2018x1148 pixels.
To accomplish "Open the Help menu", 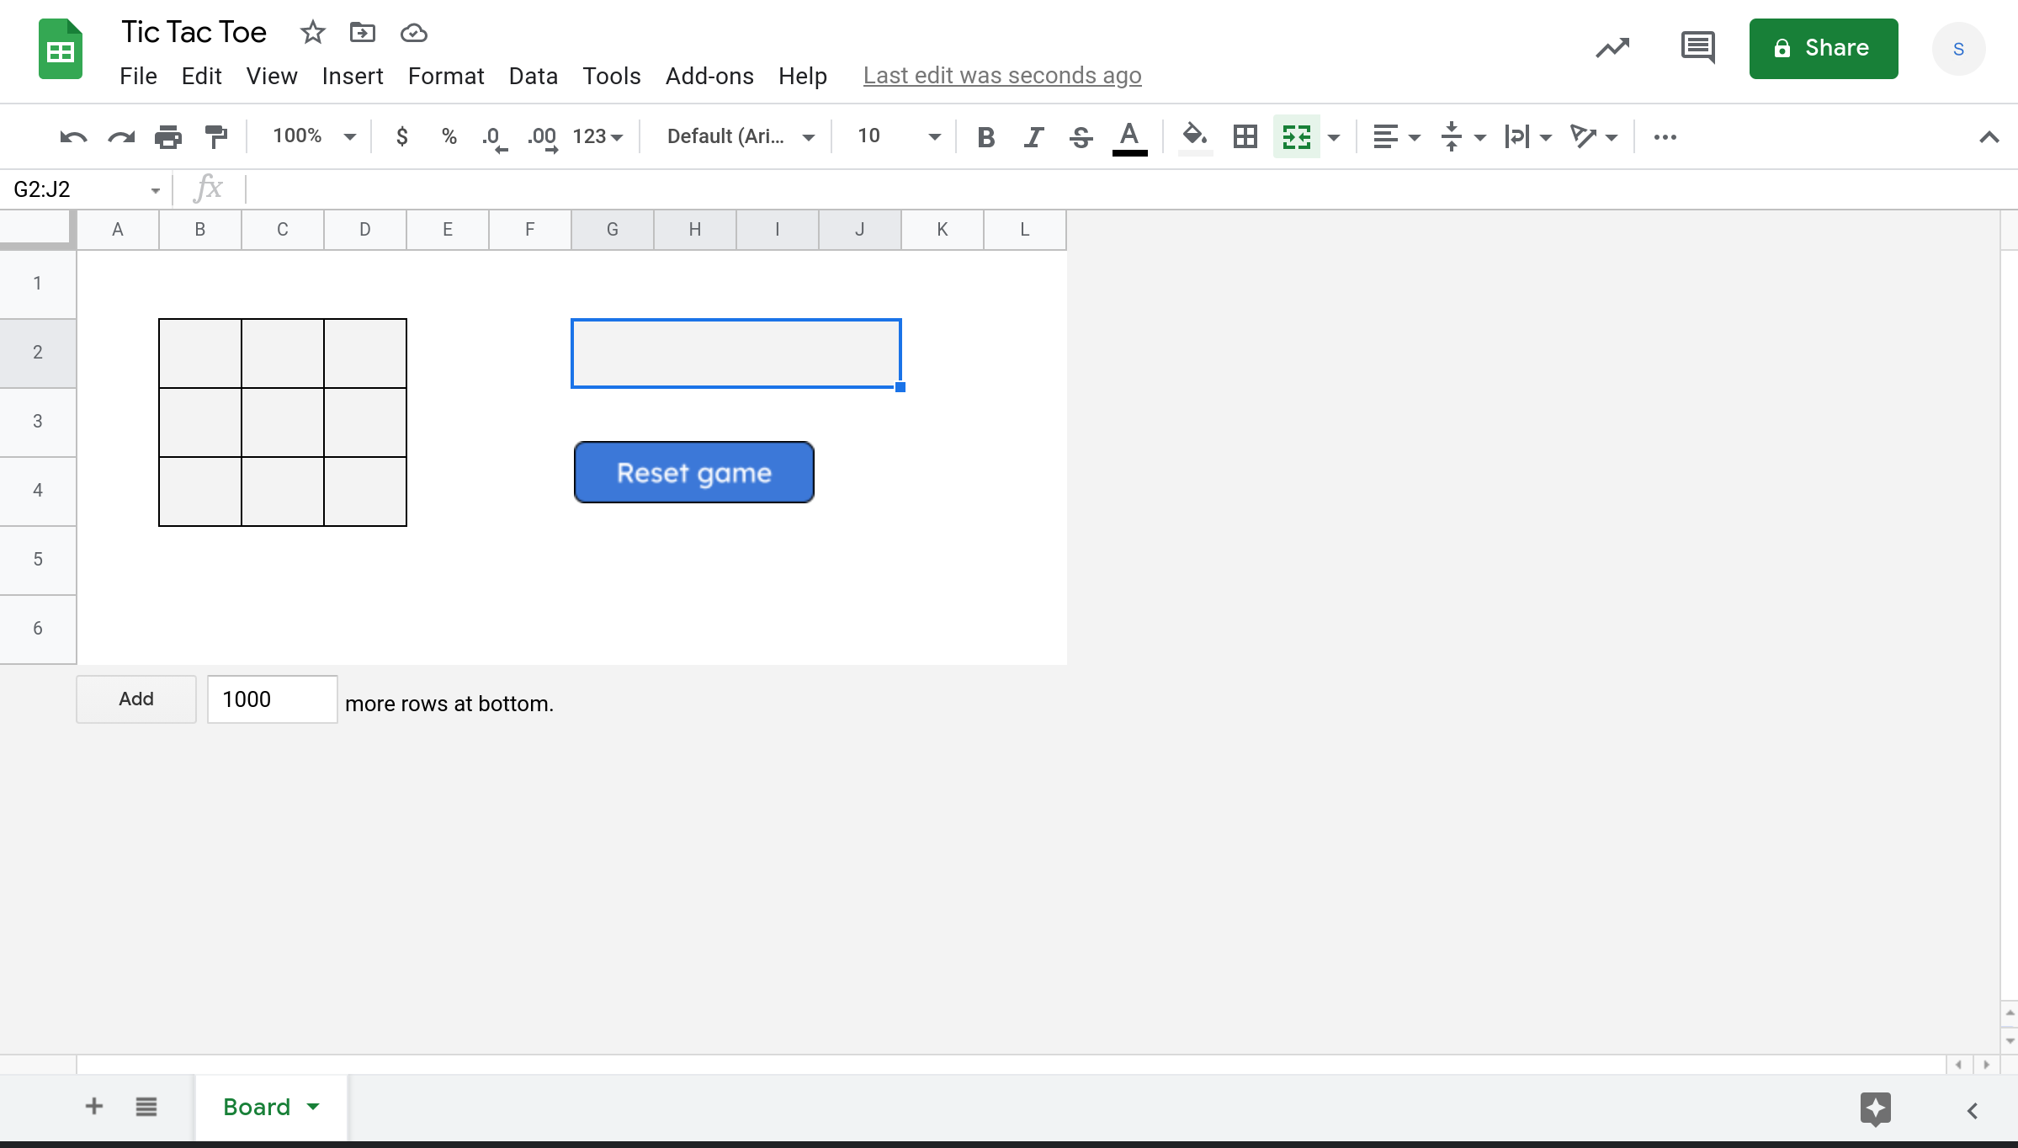I will point(803,76).
